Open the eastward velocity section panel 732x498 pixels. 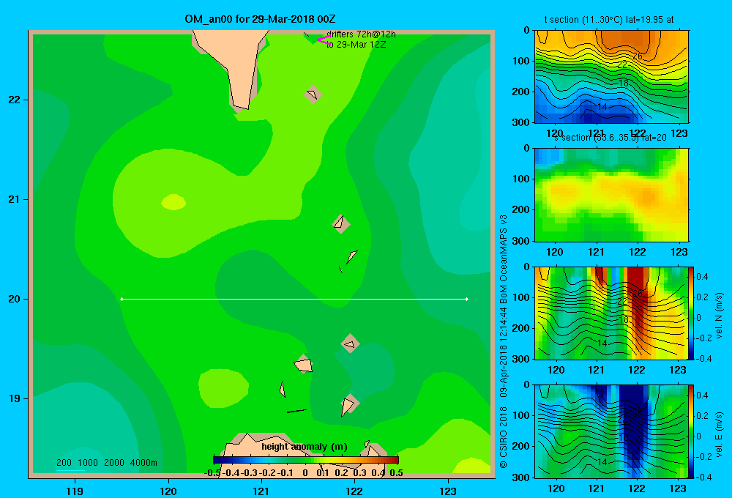611,431
